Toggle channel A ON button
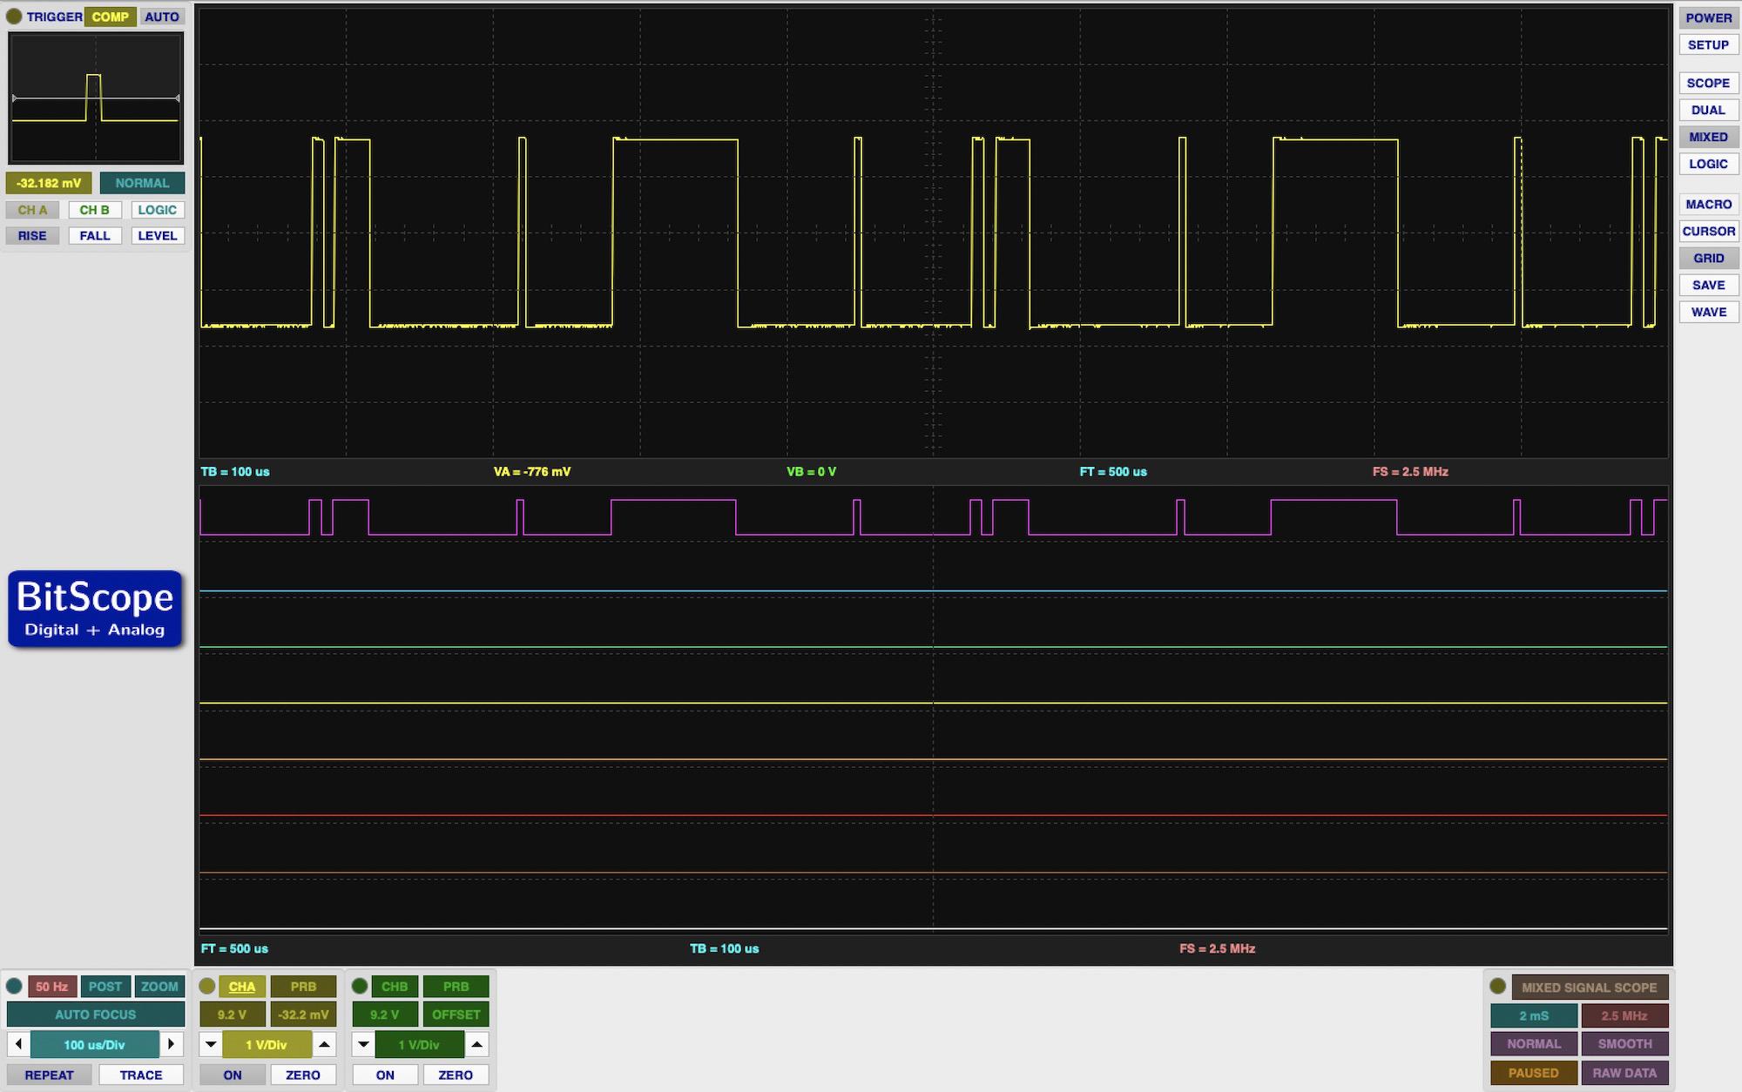This screenshot has height=1092, width=1742. (233, 1075)
